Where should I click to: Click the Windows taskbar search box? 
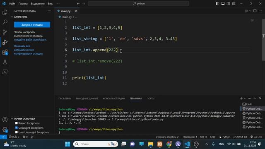pos(96,144)
